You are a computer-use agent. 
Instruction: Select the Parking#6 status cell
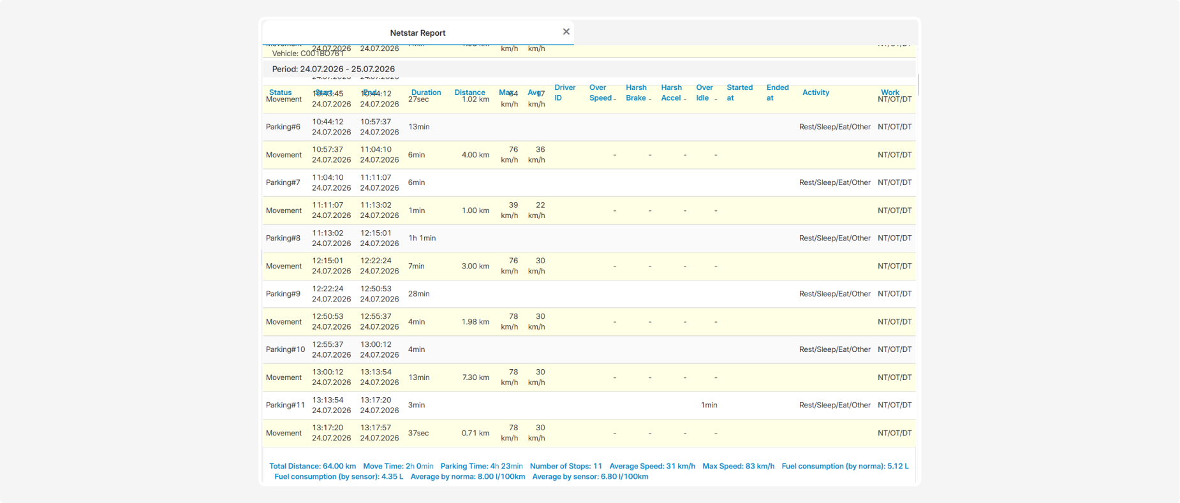[x=283, y=127]
